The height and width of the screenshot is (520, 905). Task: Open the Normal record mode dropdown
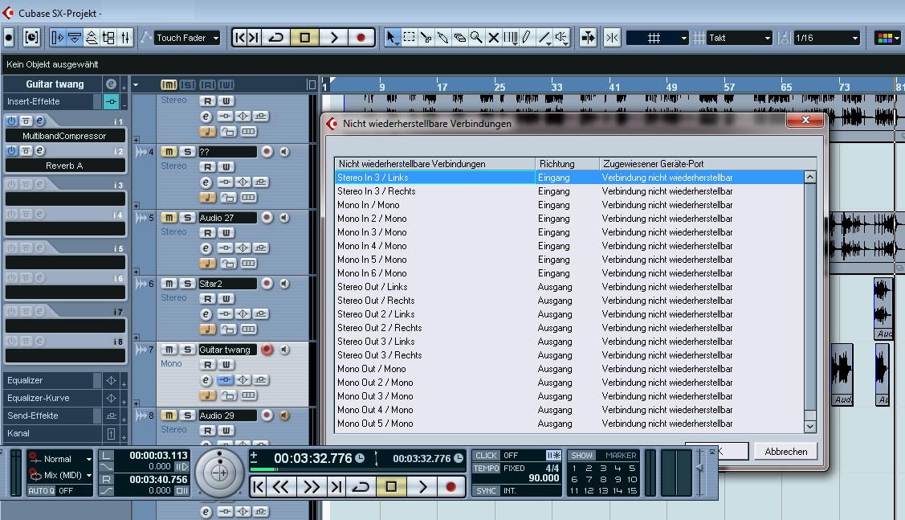pos(61,459)
